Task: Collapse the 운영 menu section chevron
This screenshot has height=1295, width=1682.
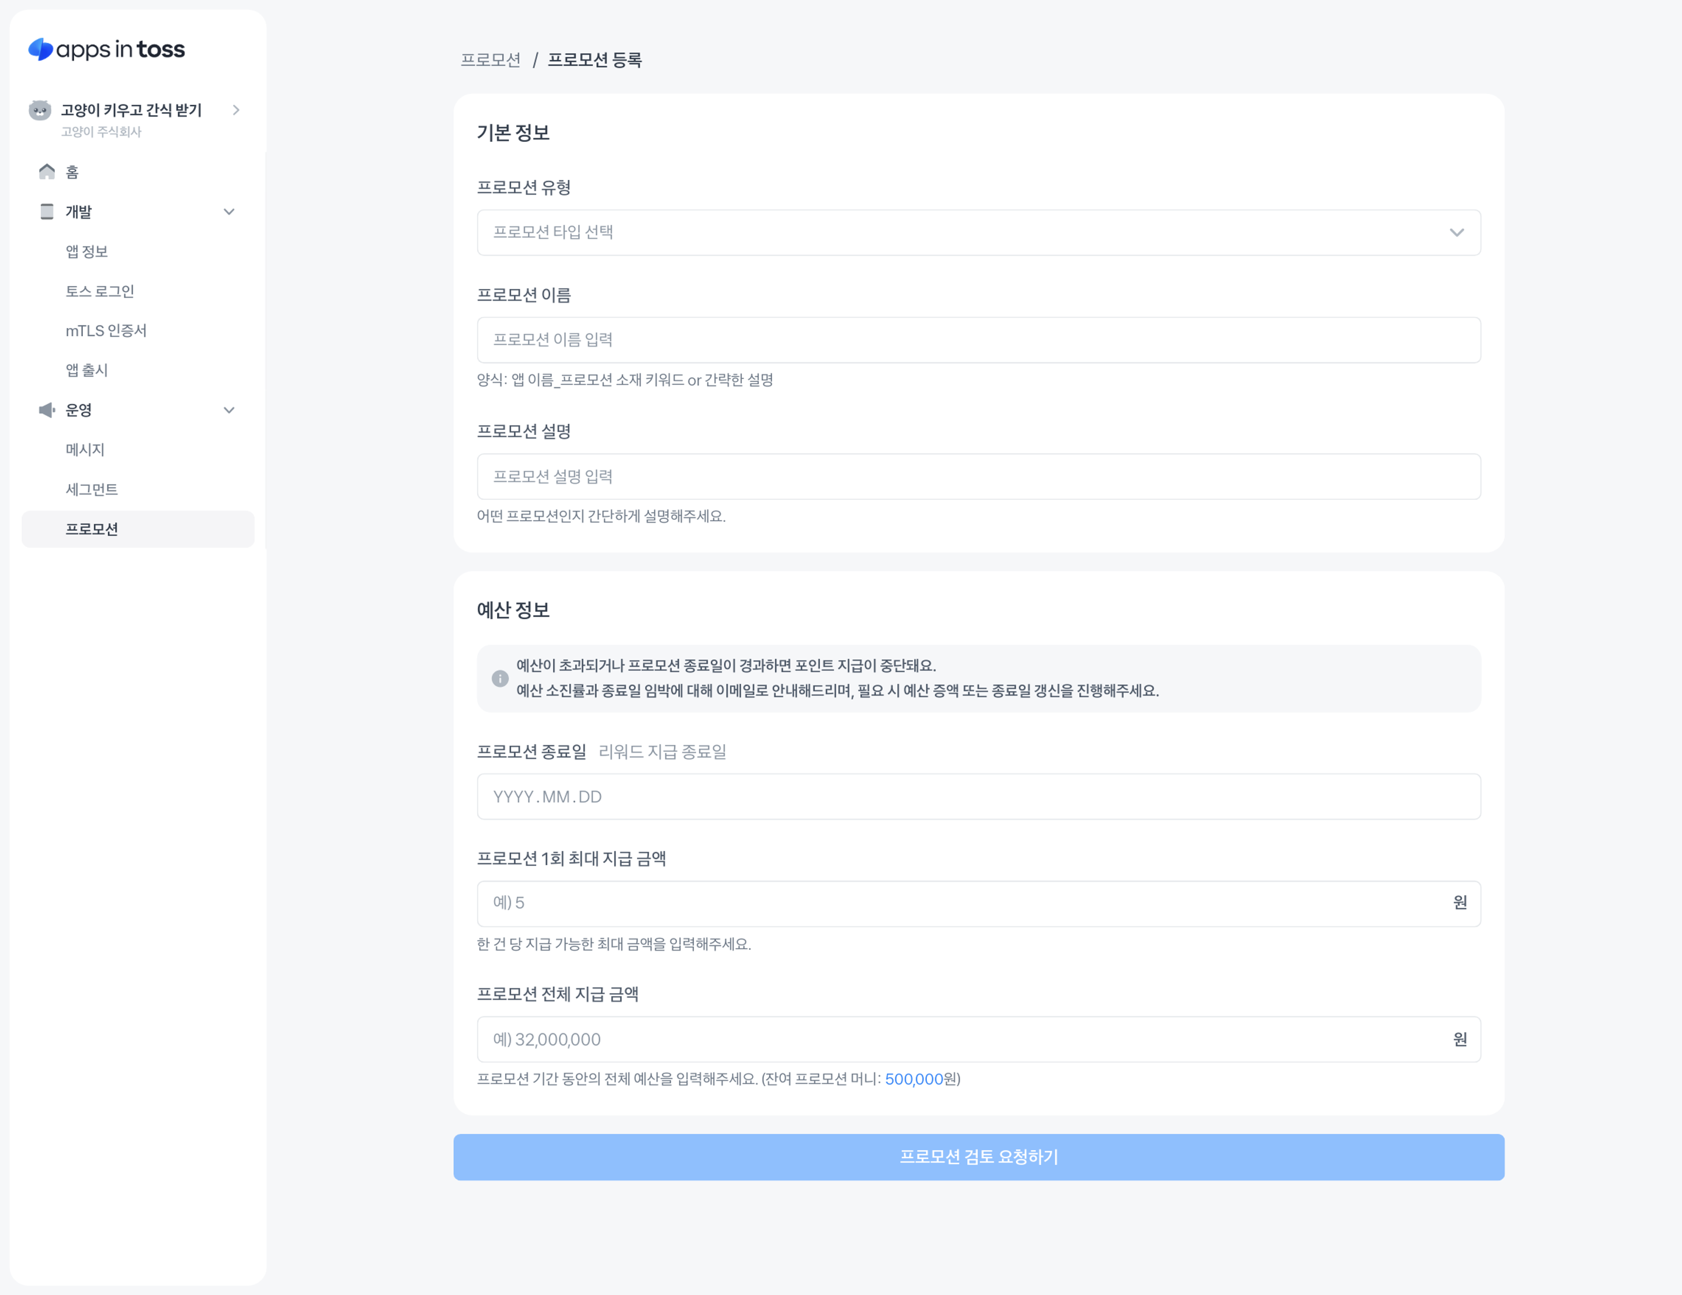Action: click(229, 410)
